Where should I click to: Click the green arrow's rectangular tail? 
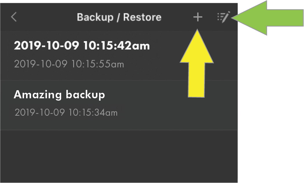[x=285, y=18]
